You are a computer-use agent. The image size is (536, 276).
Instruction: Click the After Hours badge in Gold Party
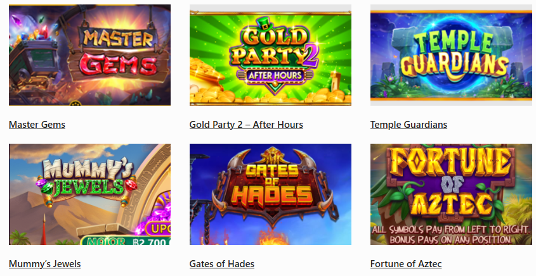tap(275, 75)
